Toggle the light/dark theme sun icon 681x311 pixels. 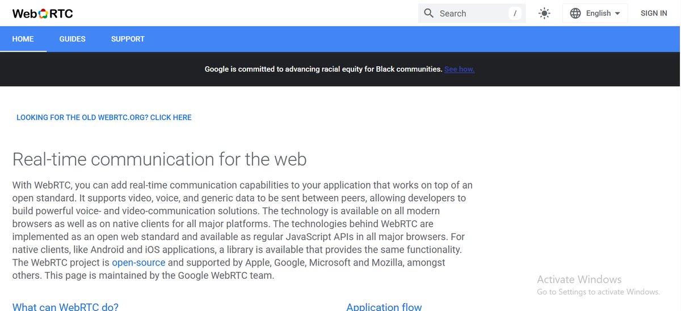pyautogui.click(x=544, y=14)
